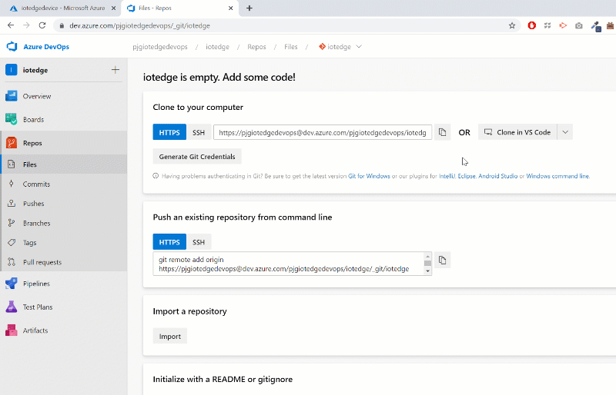This screenshot has width=616, height=395.
Task: Open the Repos sidebar icon
Action: tap(12, 143)
